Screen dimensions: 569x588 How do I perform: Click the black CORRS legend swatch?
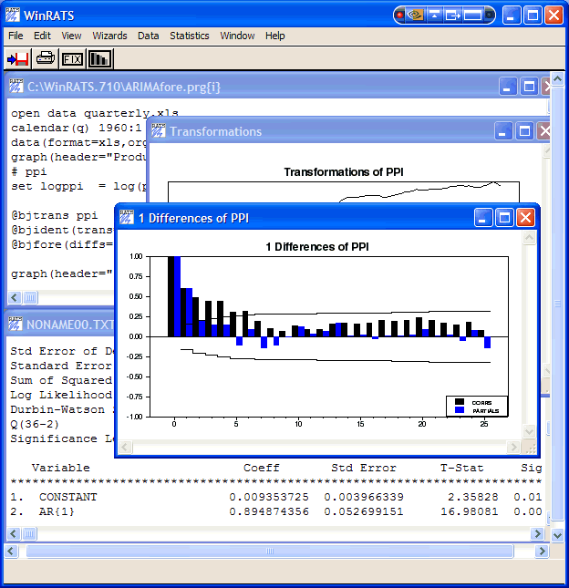(x=460, y=402)
